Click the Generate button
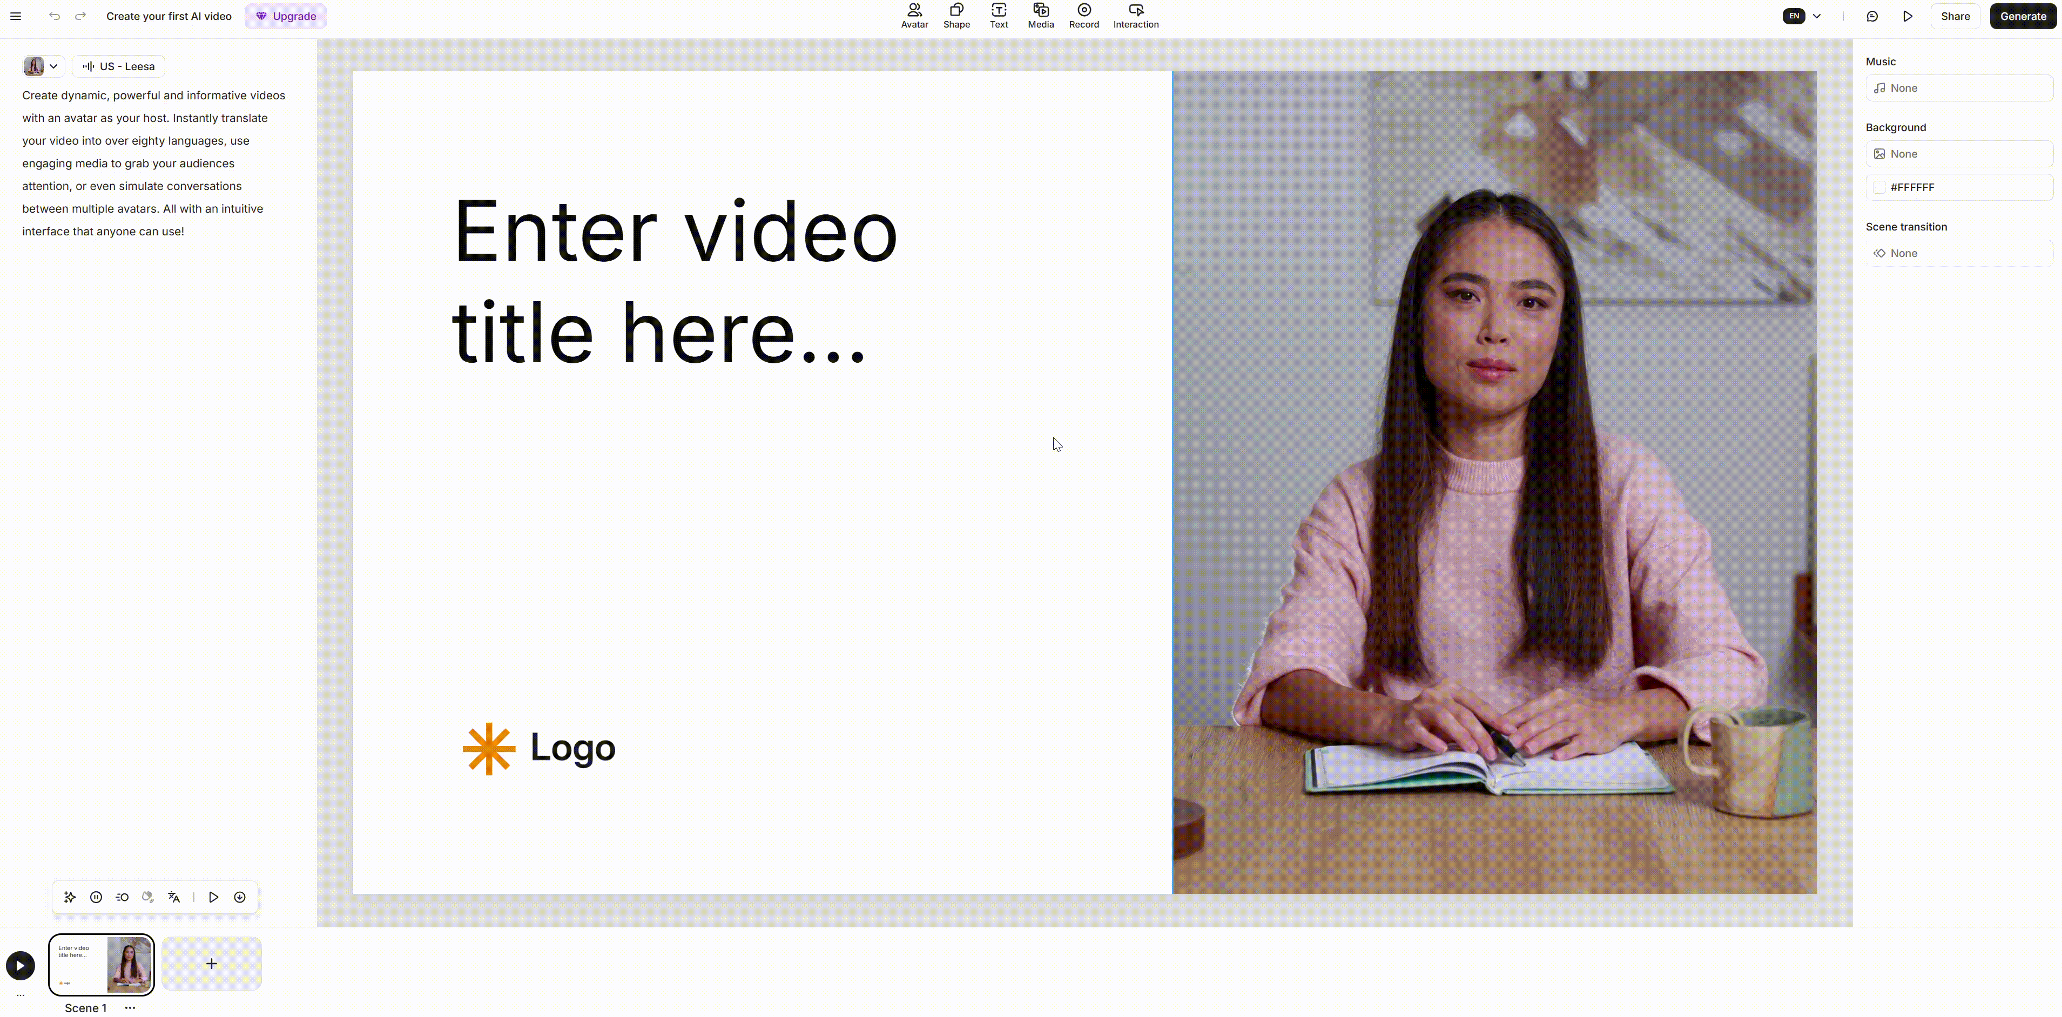The image size is (2062, 1017). 2023,16
